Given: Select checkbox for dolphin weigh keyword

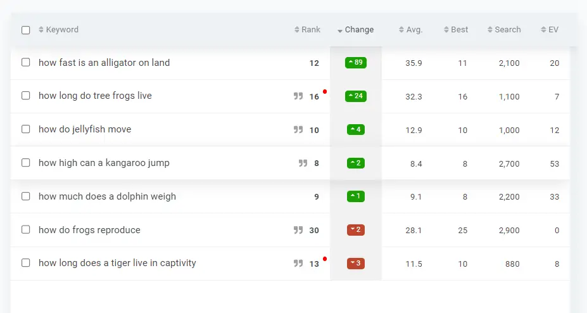Looking at the screenshot, I should pyautogui.click(x=26, y=196).
